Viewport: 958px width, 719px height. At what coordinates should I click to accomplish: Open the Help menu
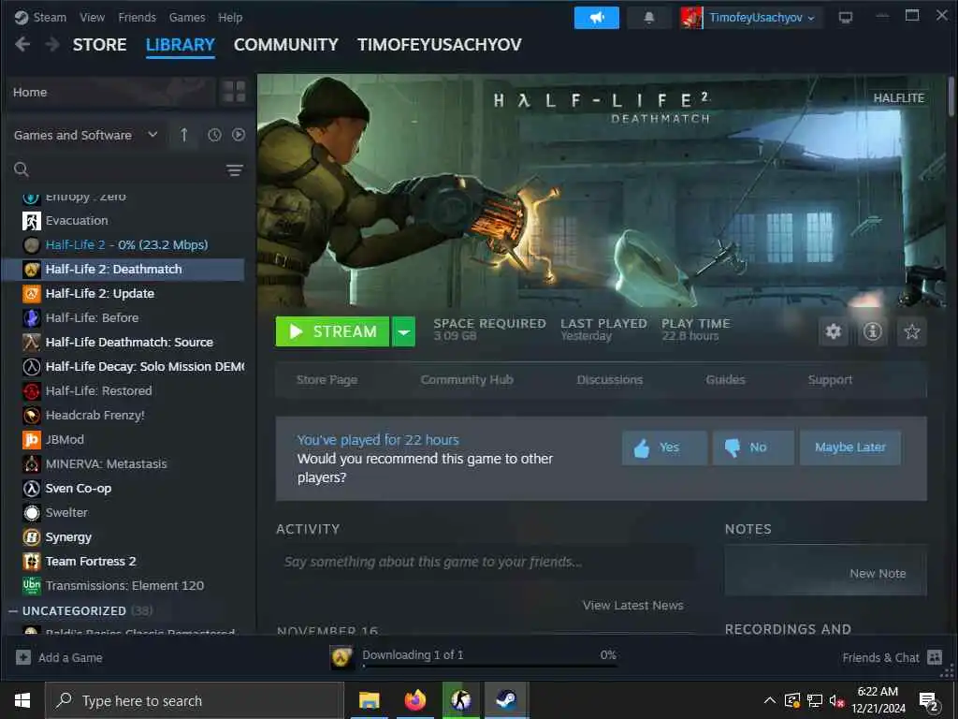pos(230,17)
